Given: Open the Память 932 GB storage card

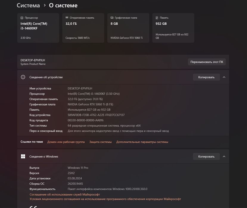Looking at the screenshot, I should tap(173, 28).
